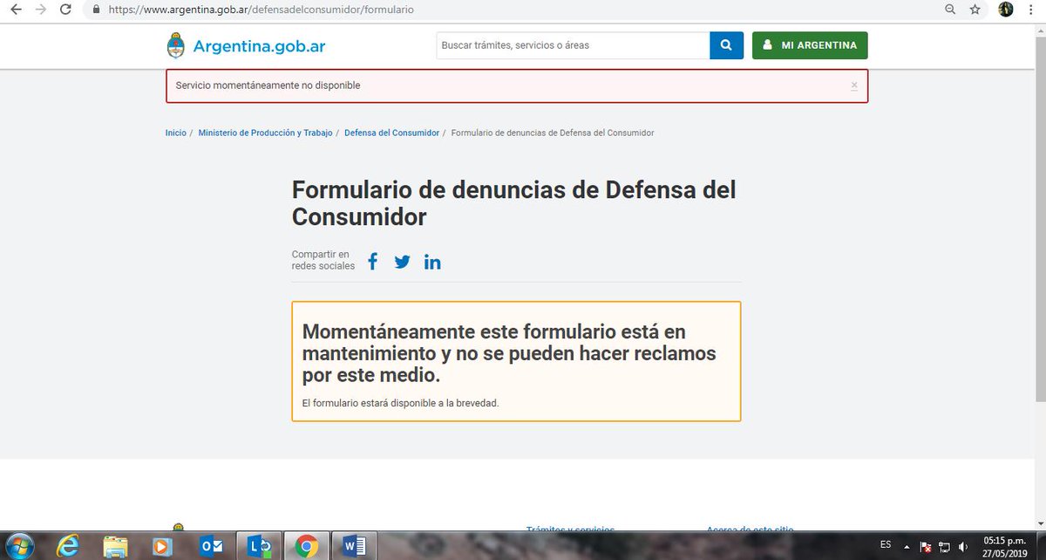Open Lync from the taskbar
Screen dimensions: 1046x560
pyautogui.click(x=258, y=546)
